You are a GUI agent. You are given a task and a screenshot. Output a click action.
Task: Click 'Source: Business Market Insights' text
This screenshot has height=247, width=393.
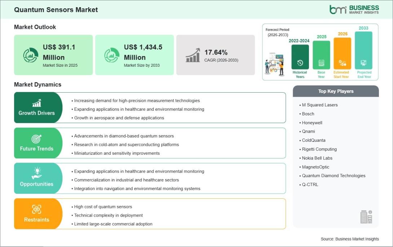pos(350,239)
